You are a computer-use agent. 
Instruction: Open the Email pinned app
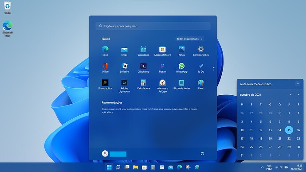point(124,51)
